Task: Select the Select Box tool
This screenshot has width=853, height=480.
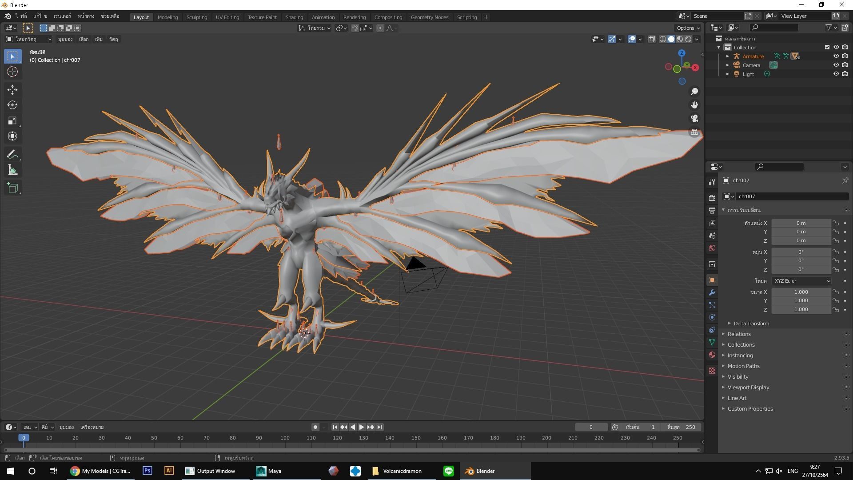Action: [x=12, y=56]
